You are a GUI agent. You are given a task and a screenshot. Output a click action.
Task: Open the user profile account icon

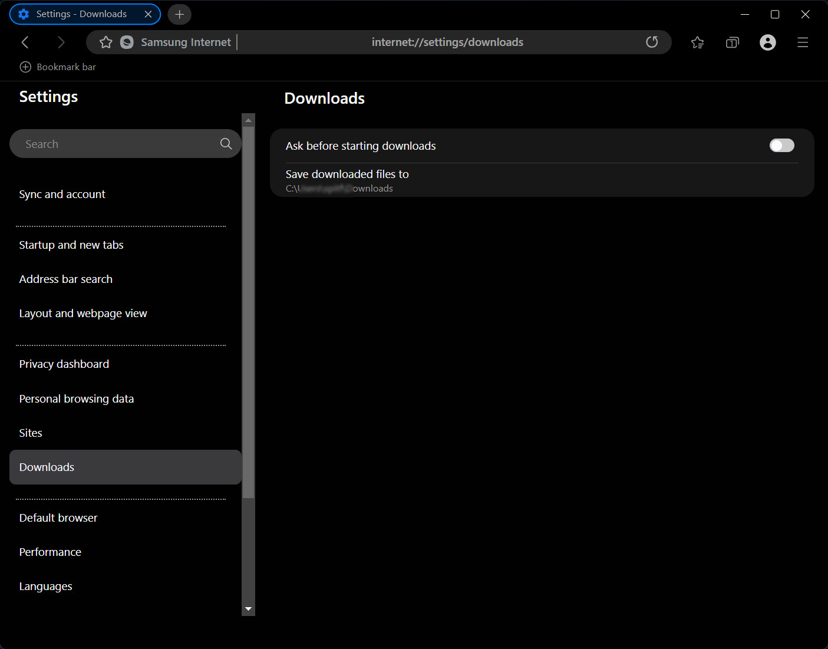[767, 42]
